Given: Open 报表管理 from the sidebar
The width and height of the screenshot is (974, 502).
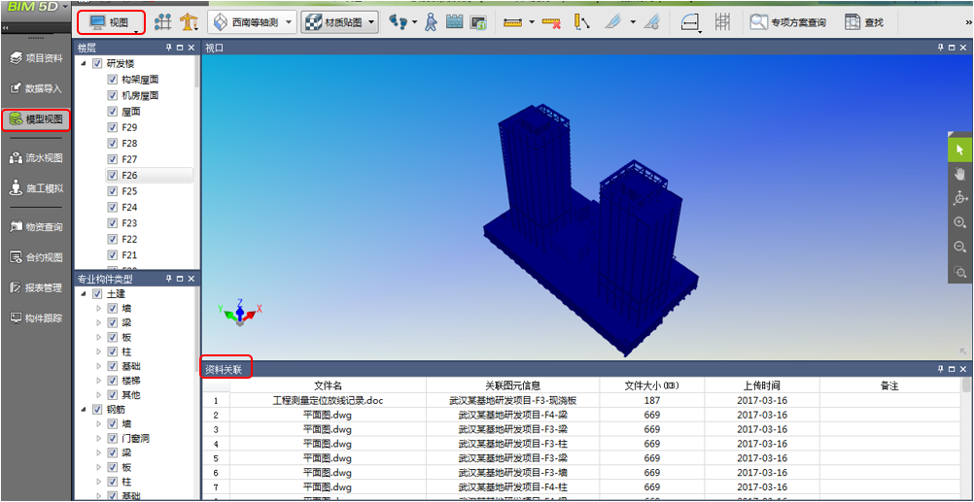Looking at the screenshot, I should [36, 288].
